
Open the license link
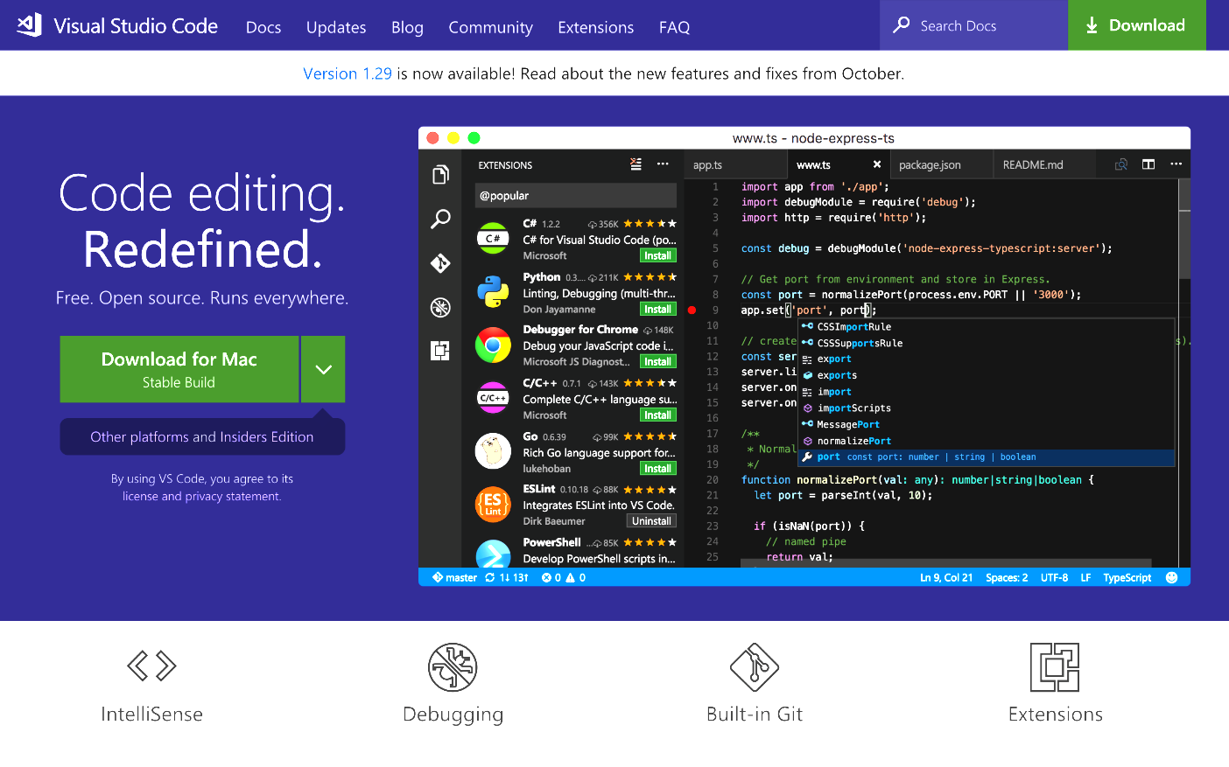coord(139,496)
